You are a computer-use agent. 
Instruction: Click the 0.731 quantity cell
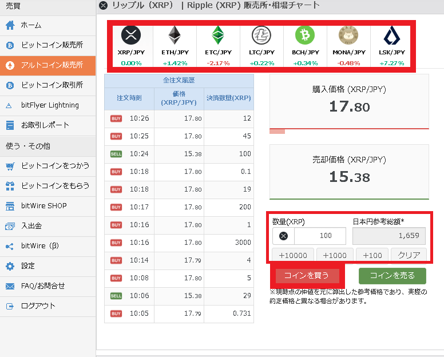pos(229,314)
